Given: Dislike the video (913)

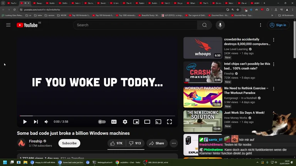Looking at the screenshot, I should click(135, 143).
